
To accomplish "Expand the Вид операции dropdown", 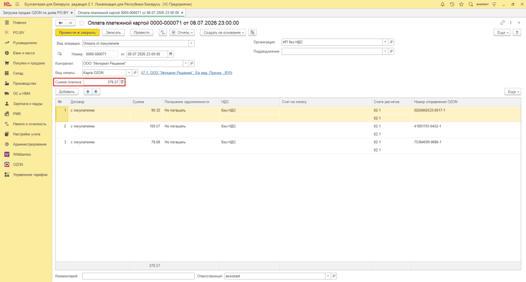I will click(x=191, y=43).
